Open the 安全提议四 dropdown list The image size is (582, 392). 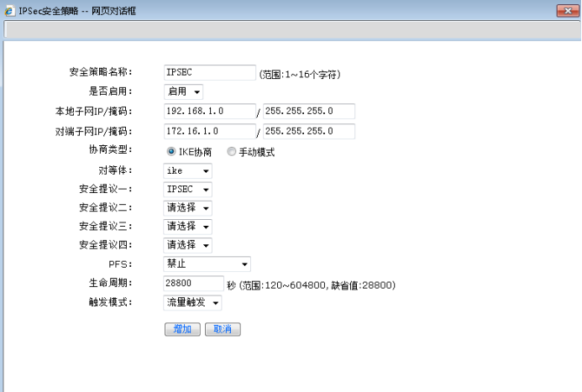click(x=187, y=245)
